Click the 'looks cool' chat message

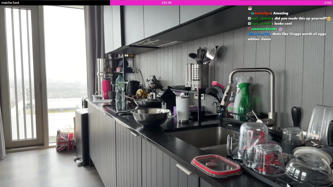click(283, 24)
